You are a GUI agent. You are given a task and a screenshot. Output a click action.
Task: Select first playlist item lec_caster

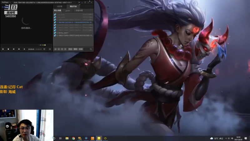73,14
